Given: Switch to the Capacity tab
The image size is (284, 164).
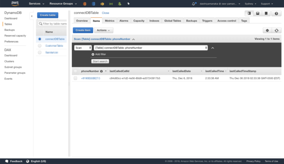Looking at the screenshot, I should coord(139,21).
